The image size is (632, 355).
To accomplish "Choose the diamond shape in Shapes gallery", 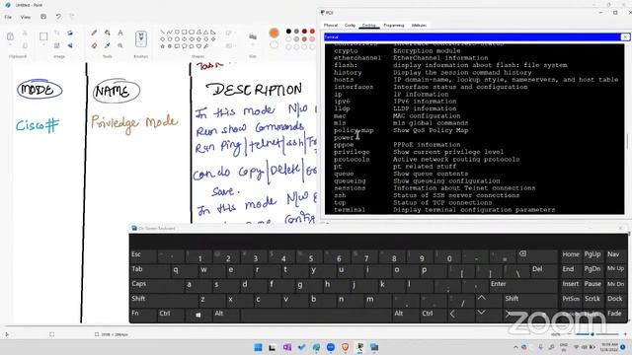I will coord(162,39).
